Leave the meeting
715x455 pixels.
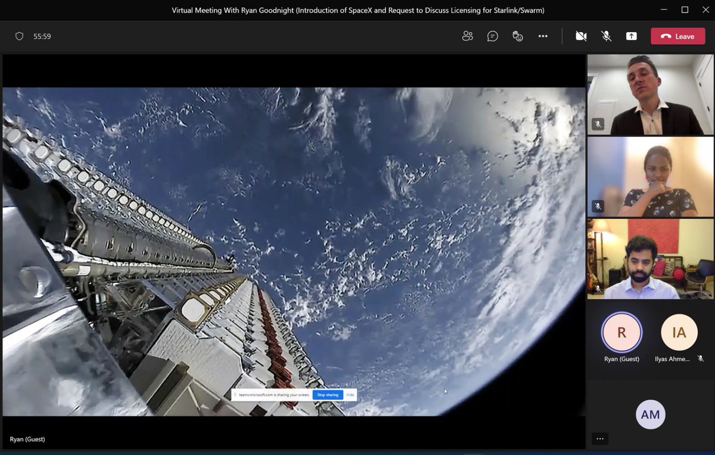(x=678, y=36)
